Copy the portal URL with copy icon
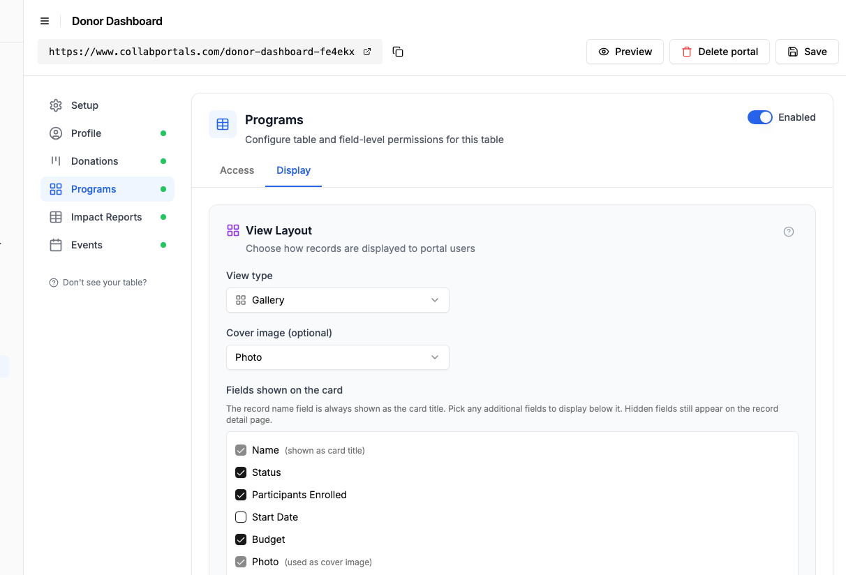846x575 pixels. pyautogui.click(x=398, y=52)
